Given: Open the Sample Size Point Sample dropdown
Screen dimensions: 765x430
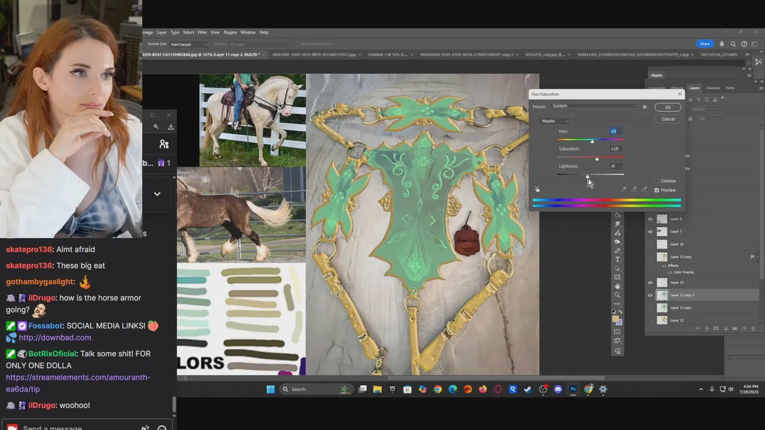Looking at the screenshot, I should pos(189,44).
